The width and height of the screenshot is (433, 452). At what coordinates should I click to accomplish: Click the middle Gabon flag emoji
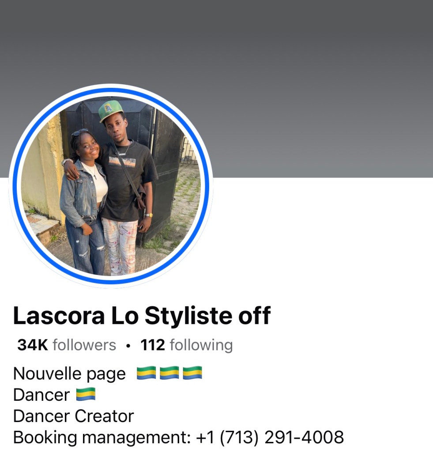169,373
